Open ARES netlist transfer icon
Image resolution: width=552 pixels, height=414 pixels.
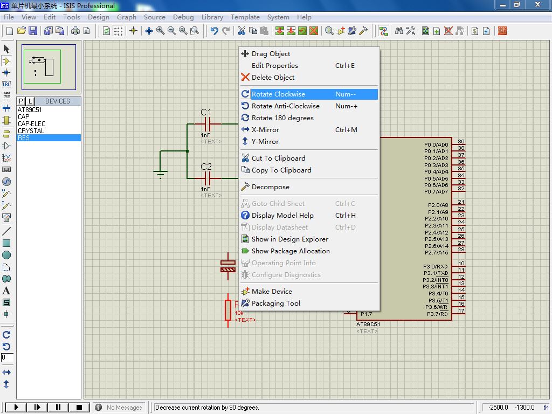[502, 31]
